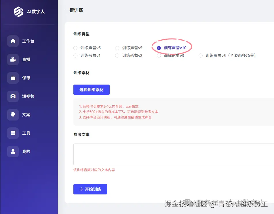
Task: Click the 参考文本 heading
Action: (81, 135)
